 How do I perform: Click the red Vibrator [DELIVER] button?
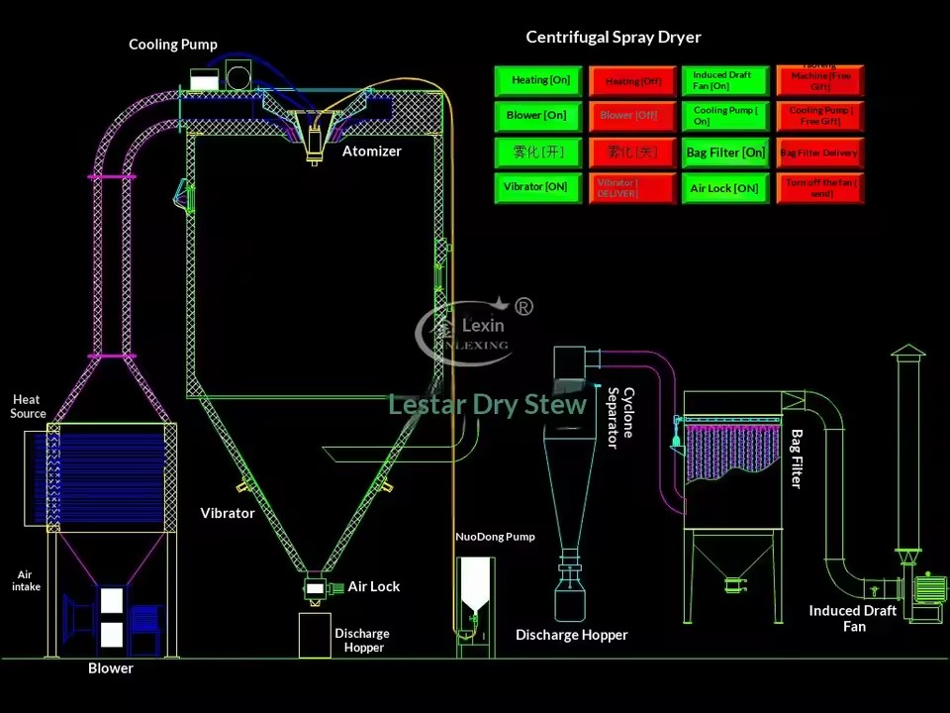[x=632, y=188]
